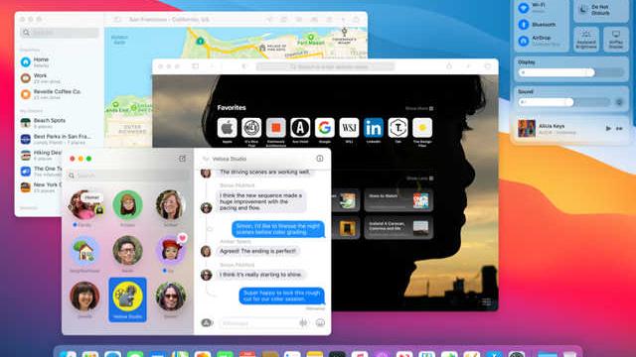This screenshot has width=636, height=357.
Task: Adjust the Display brightness slider
Action: tap(570, 72)
